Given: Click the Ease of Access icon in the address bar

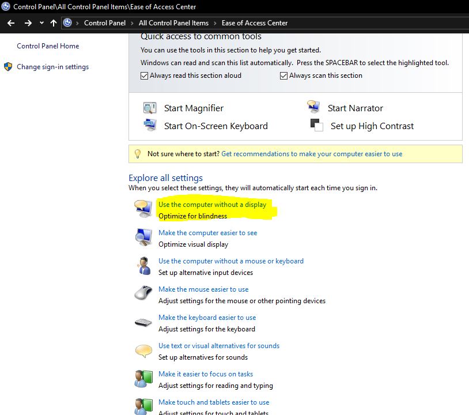Looking at the screenshot, I should point(67,23).
